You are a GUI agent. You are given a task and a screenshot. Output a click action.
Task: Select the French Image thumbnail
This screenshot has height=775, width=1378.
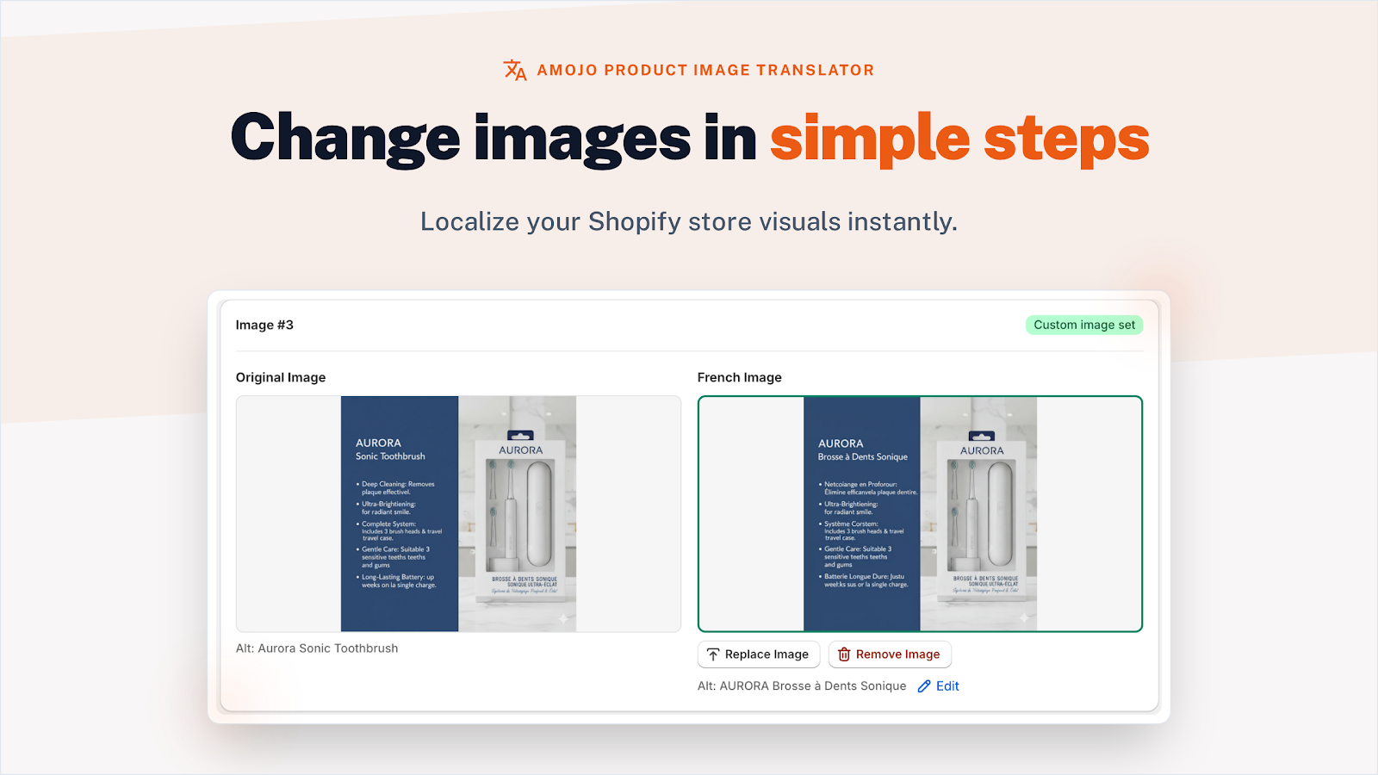click(x=920, y=514)
